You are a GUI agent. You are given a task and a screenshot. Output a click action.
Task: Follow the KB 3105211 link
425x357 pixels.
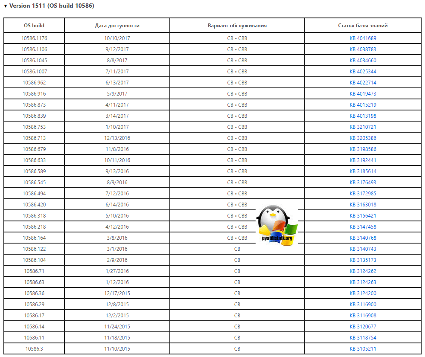click(363, 349)
